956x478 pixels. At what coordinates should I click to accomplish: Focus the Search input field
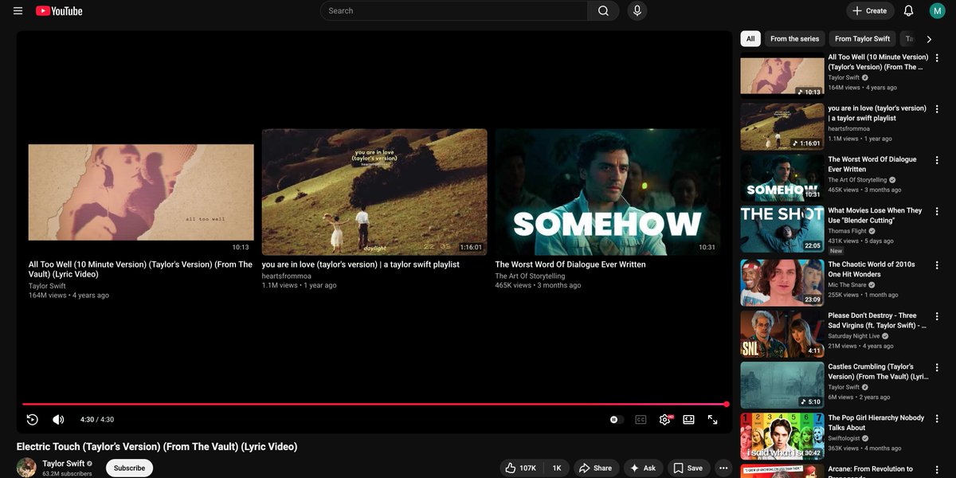(454, 11)
